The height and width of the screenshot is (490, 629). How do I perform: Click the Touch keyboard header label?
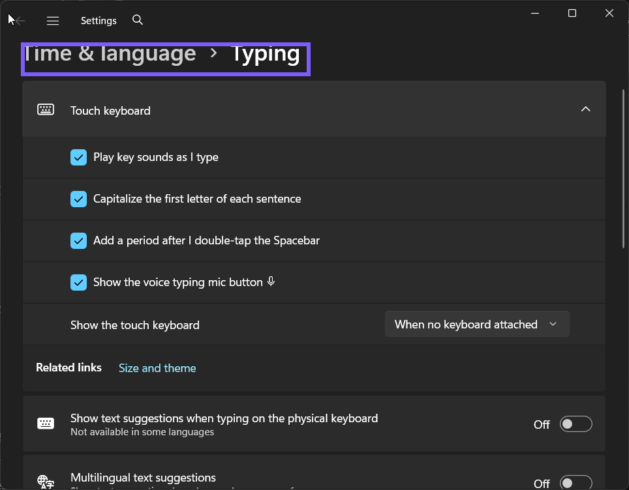pos(110,111)
